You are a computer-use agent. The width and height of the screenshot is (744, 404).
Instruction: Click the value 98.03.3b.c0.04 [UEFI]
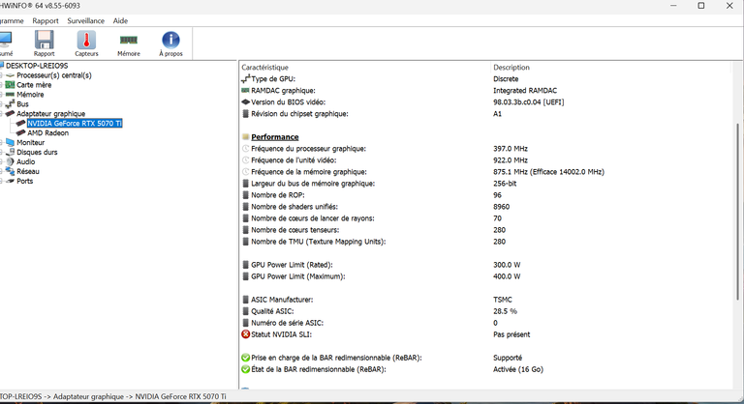tap(529, 101)
